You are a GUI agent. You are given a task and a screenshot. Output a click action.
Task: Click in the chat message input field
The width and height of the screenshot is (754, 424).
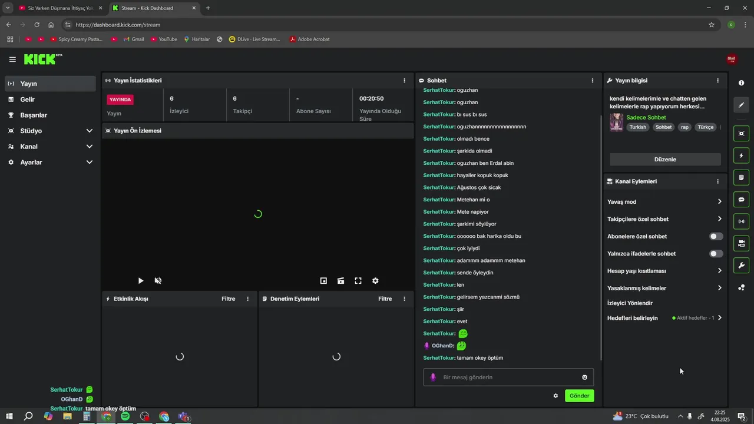pos(508,377)
